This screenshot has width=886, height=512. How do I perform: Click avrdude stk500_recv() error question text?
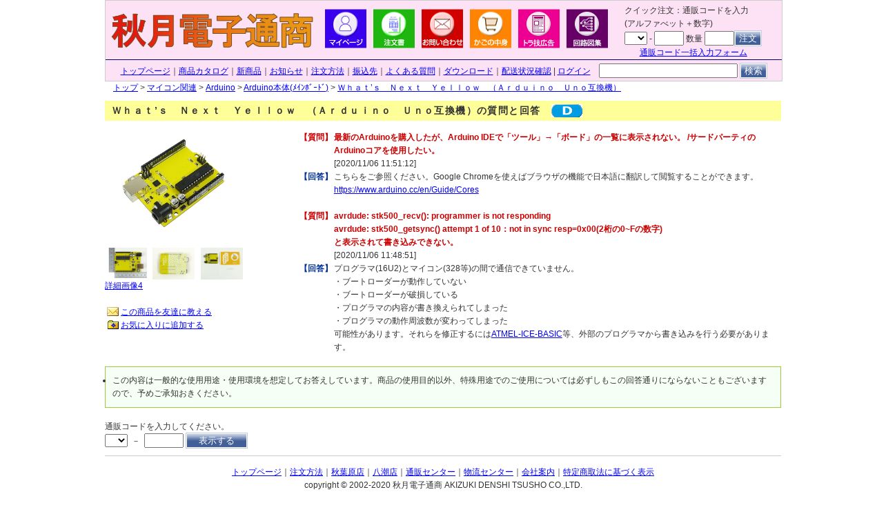(442, 216)
